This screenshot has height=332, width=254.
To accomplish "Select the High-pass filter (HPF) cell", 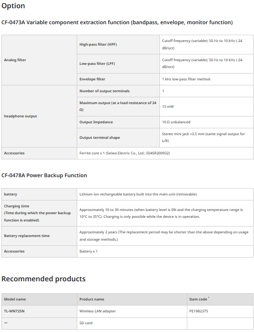I will tap(118, 44).
